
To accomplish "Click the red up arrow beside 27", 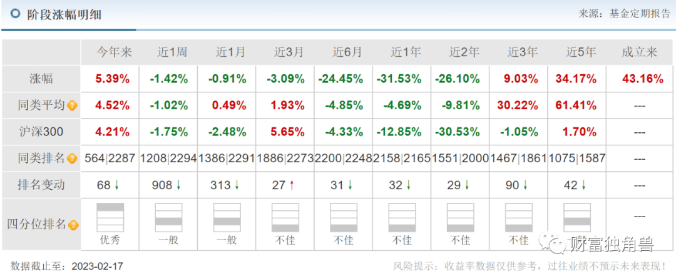I will click(x=292, y=185).
